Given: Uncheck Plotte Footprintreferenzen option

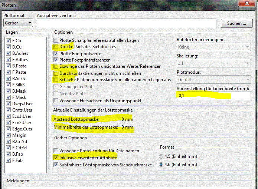Looking at the screenshot, I should [x=56, y=60].
